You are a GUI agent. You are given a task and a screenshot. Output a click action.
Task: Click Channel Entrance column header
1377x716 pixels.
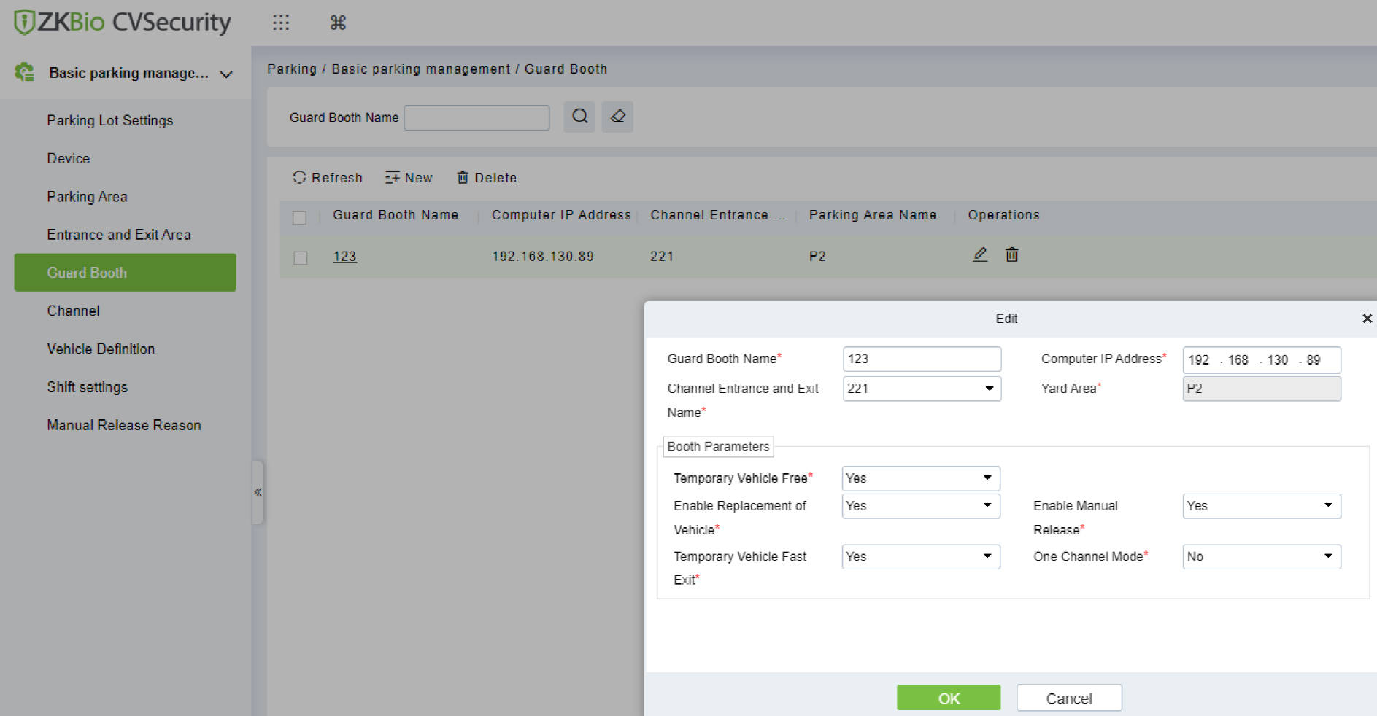coord(717,215)
